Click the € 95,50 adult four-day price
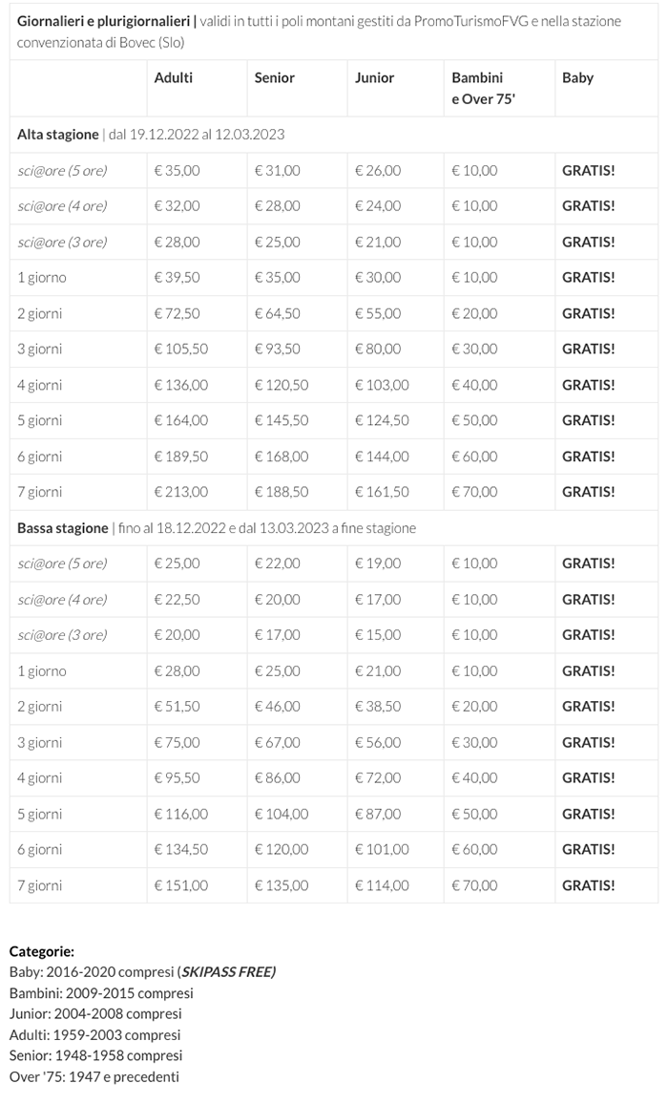Image resolution: width=668 pixels, height=1105 pixels. click(x=177, y=777)
